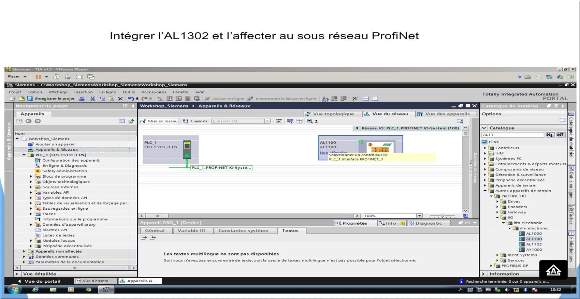
Task: Open the Projet menu
Action: [x=15, y=92]
